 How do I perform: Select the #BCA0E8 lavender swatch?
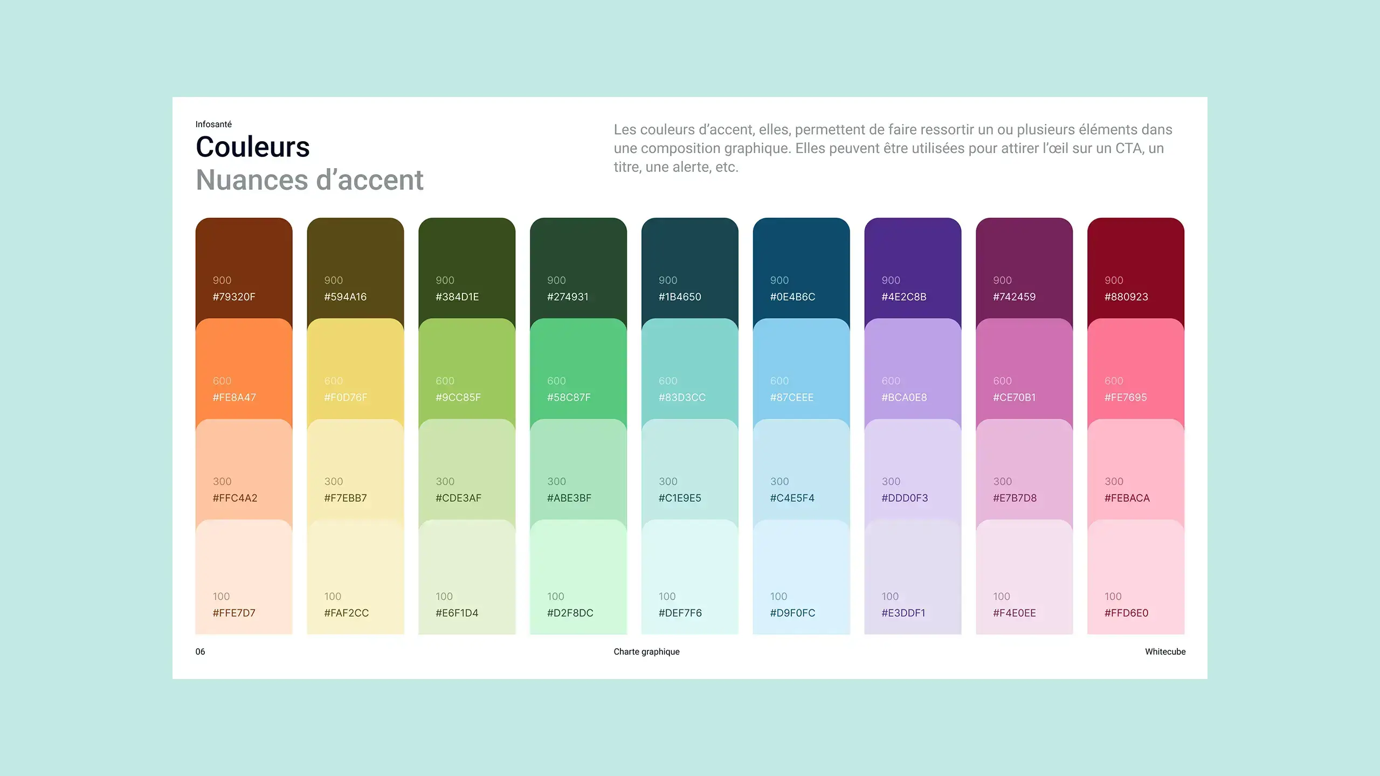click(913, 369)
